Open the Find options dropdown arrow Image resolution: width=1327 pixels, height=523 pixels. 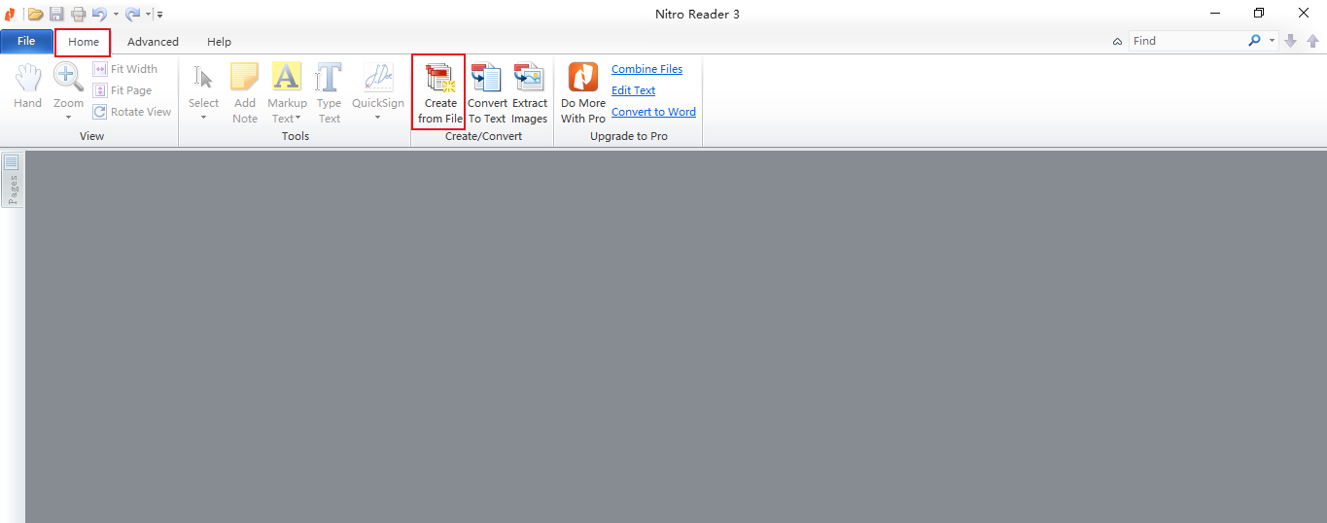tap(1272, 41)
